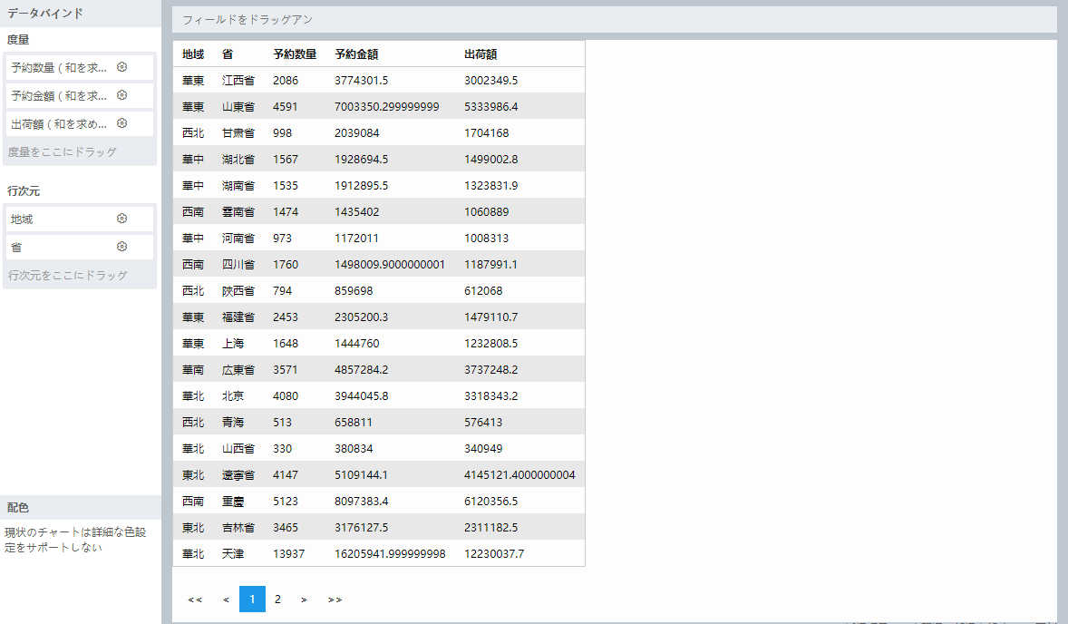This screenshot has width=1068, height=624.
Task: Click the 行次元をここにドラッグ drop zone
Action: point(67,275)
